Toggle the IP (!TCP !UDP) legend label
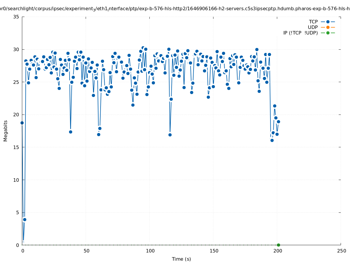350x263 pixels. pyautogui.click(x=300, y=33)
